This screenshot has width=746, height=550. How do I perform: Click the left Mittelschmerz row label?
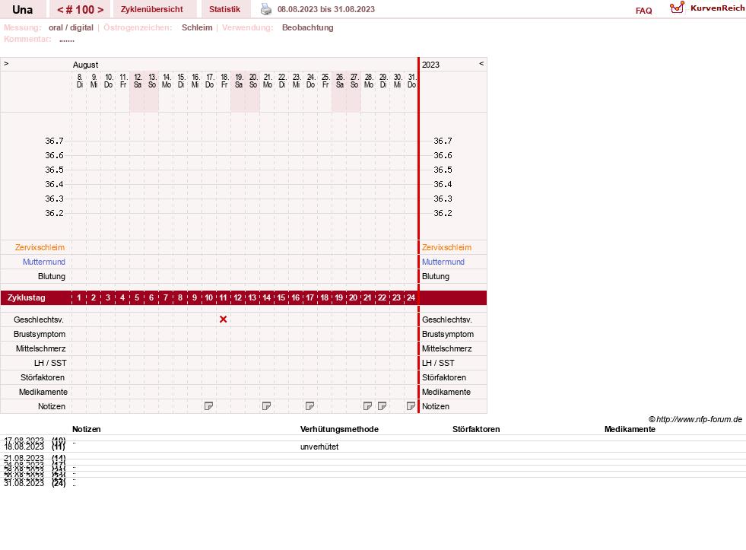coord(41,348)
